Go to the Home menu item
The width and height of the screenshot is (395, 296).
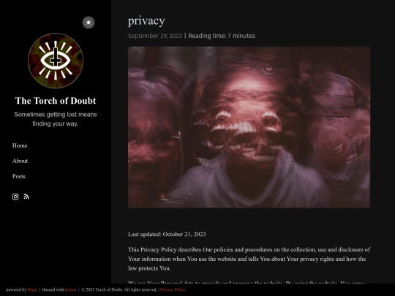coord(20,145)
